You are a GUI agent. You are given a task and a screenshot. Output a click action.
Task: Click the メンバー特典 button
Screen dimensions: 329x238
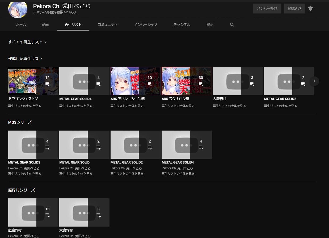(x=267, y=9)
